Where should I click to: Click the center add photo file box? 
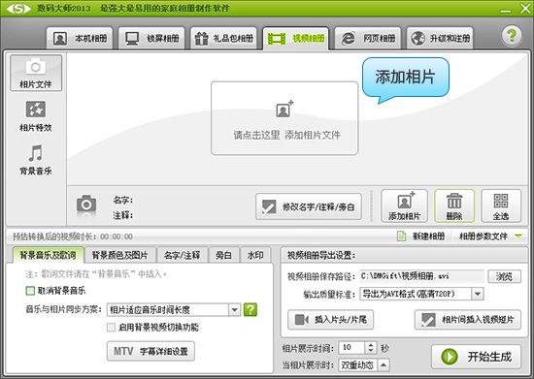click(x=284, y=118)
